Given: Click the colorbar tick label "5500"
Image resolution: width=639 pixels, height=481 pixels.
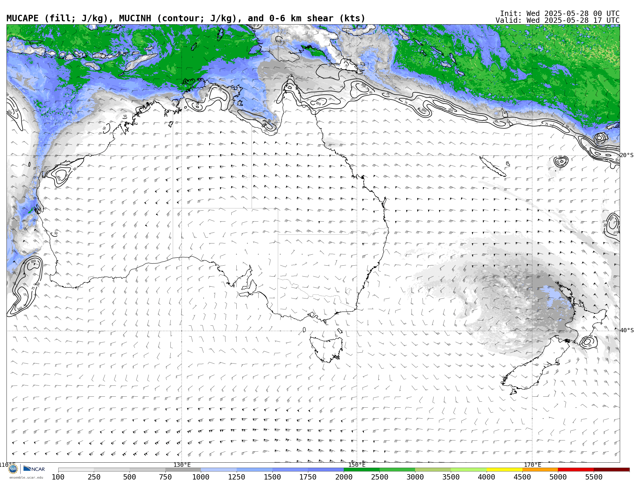Looking at the screenshot, I should [x=594, y=477].
